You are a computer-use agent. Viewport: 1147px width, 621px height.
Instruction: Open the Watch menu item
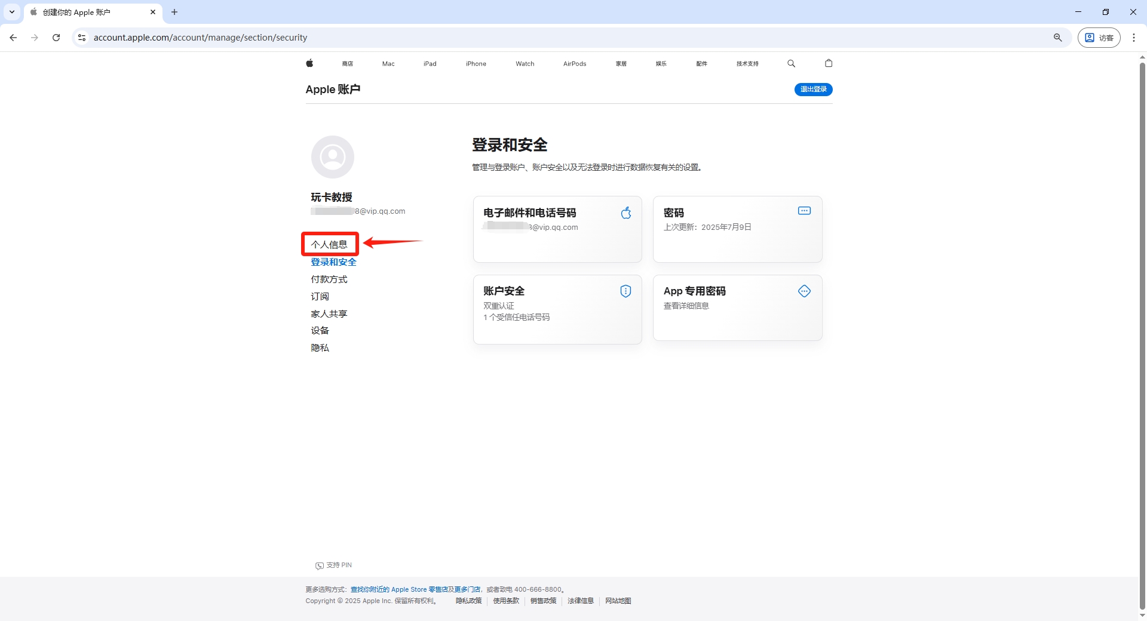click(525, 64)
